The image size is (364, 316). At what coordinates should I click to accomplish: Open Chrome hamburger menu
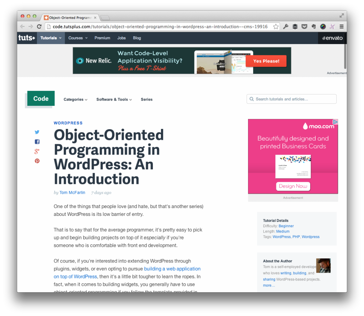point(342,27)
